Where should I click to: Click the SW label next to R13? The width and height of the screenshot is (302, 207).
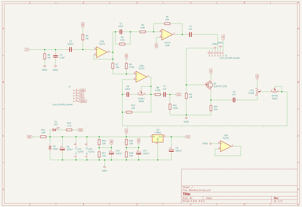pos(80,130)
